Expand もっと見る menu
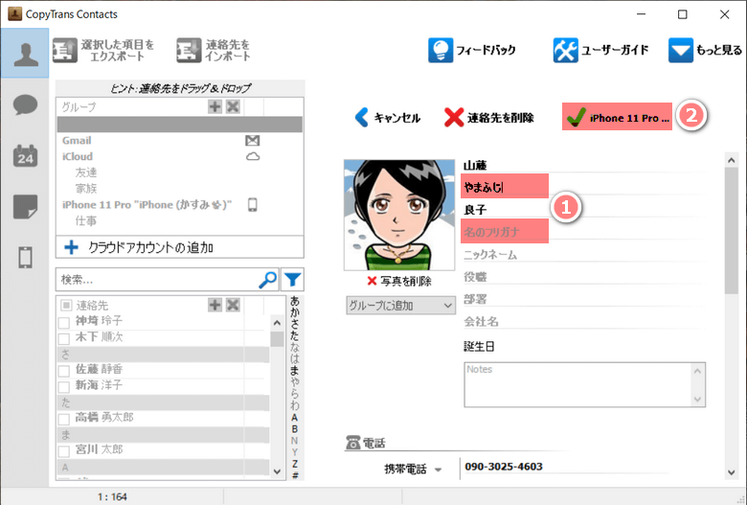This screenshot has width=747, height=505. pyautogui.click(x=705, y=50)
